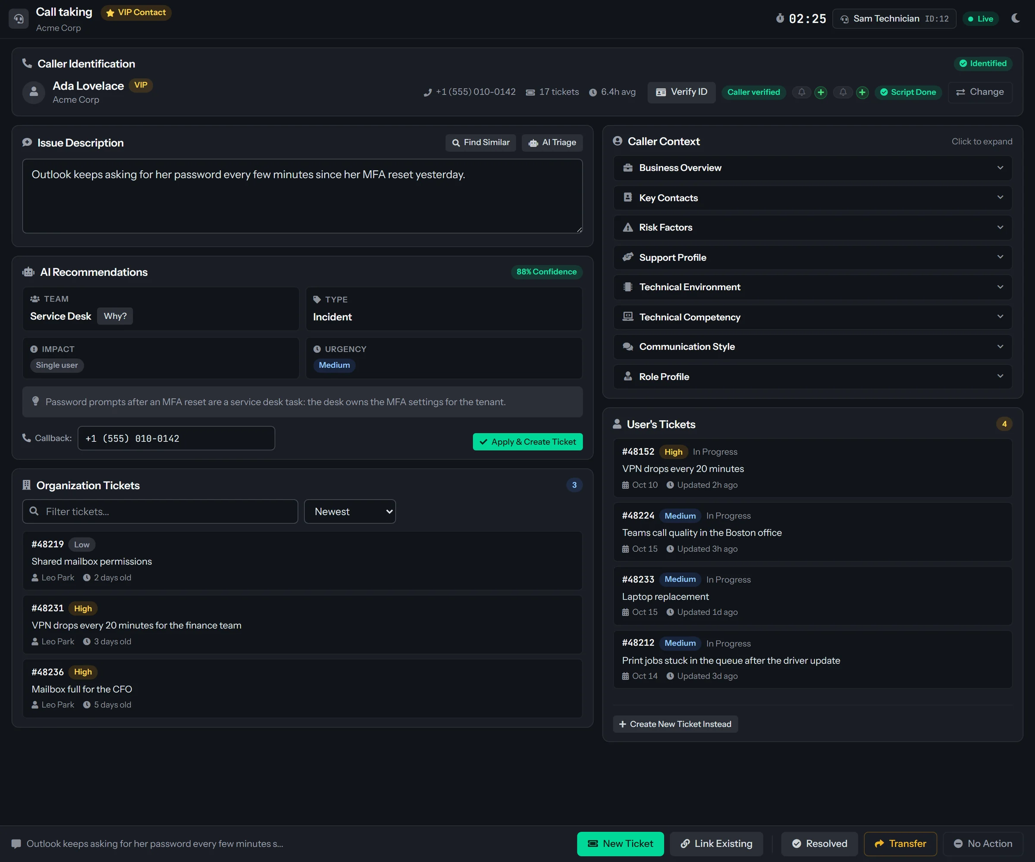Click Ada Lovelace's avatar icon
The width and height of the screenshot is (1035, 862).
click(x=34, y=92)
